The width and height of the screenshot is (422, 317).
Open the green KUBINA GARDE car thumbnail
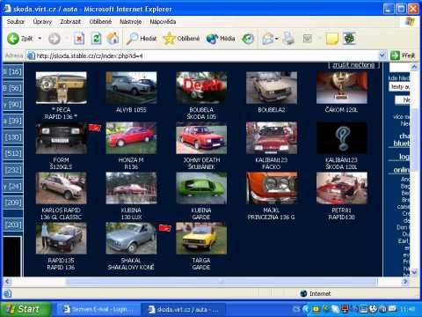[201, 188]
